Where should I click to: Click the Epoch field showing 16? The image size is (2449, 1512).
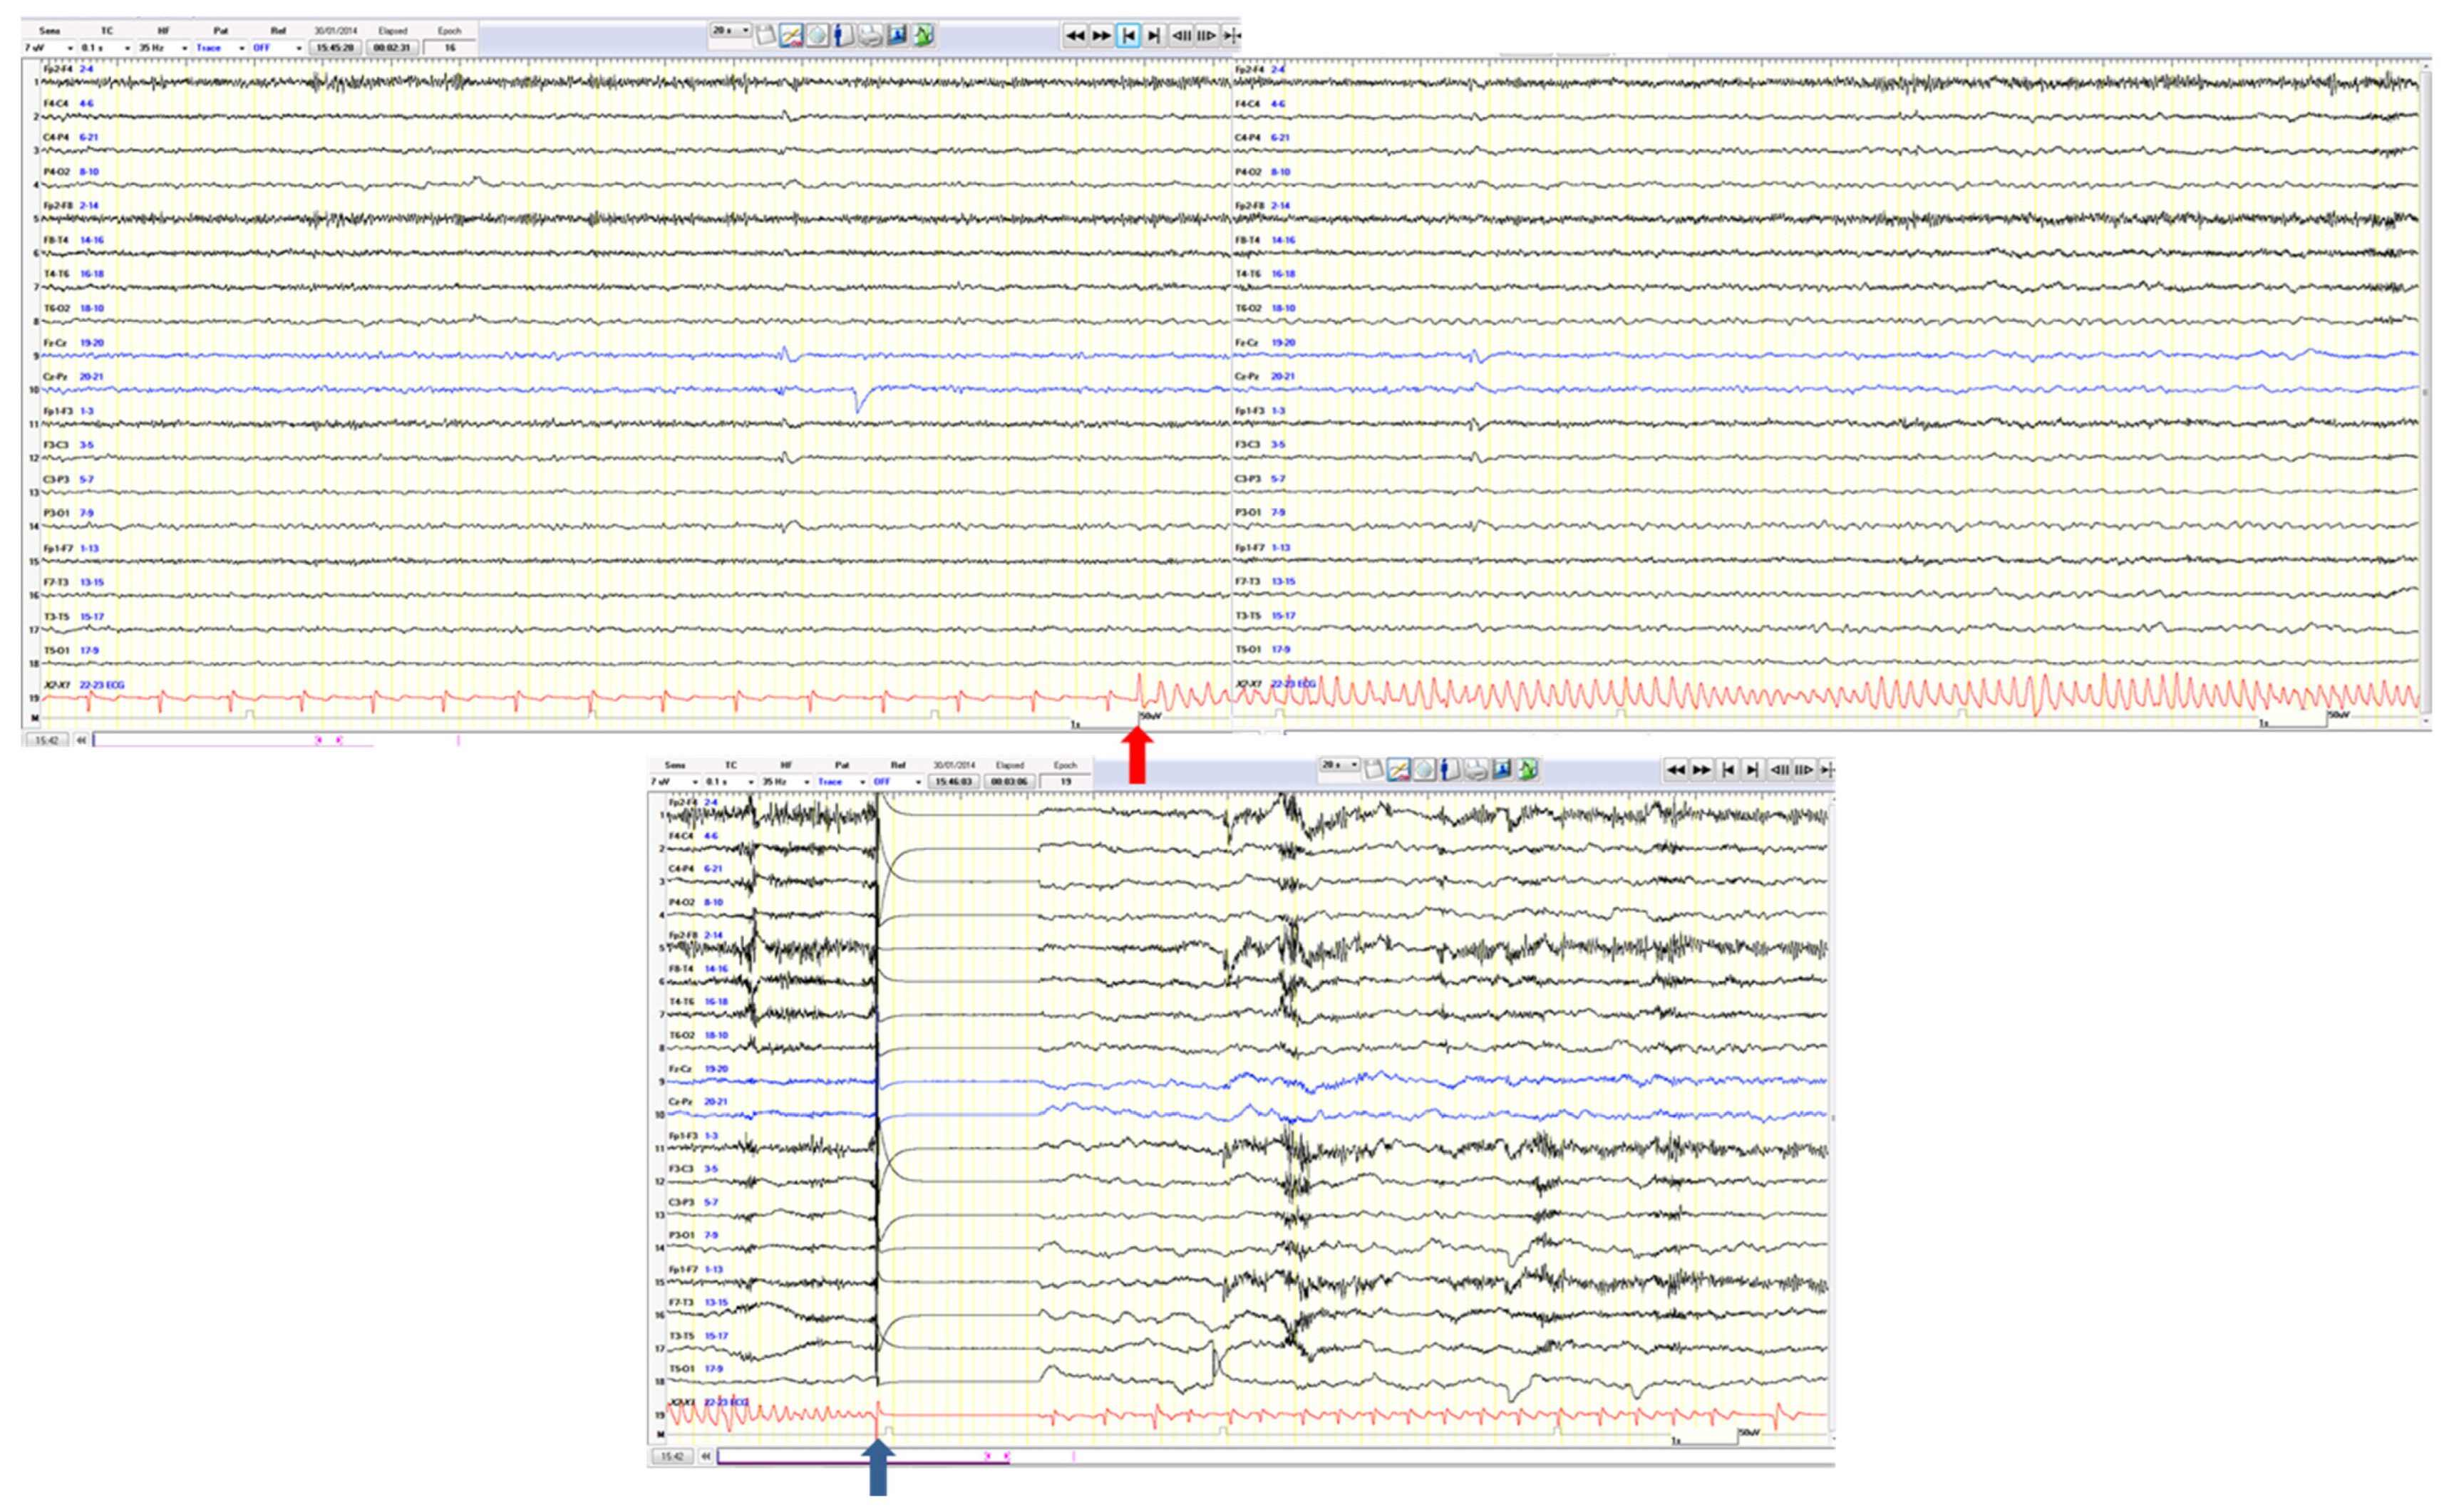pyautogui.click(x=450, y=48)
